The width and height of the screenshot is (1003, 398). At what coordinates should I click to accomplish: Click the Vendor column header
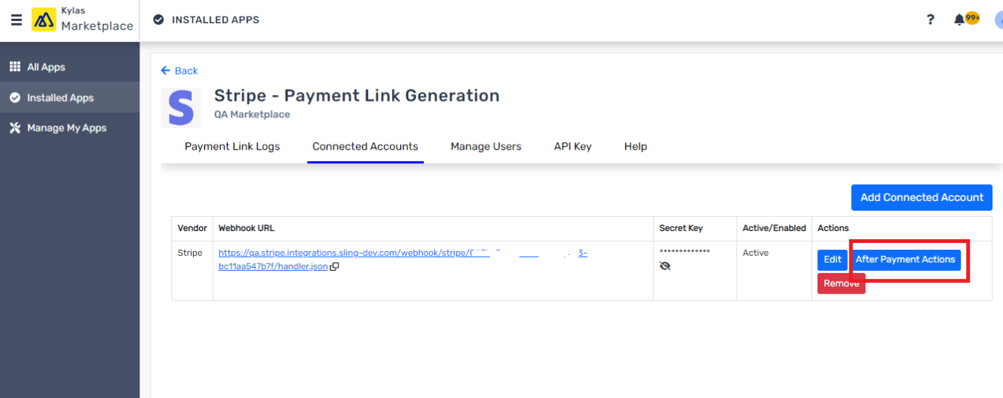pyautogui.click(x=192, y=228)
